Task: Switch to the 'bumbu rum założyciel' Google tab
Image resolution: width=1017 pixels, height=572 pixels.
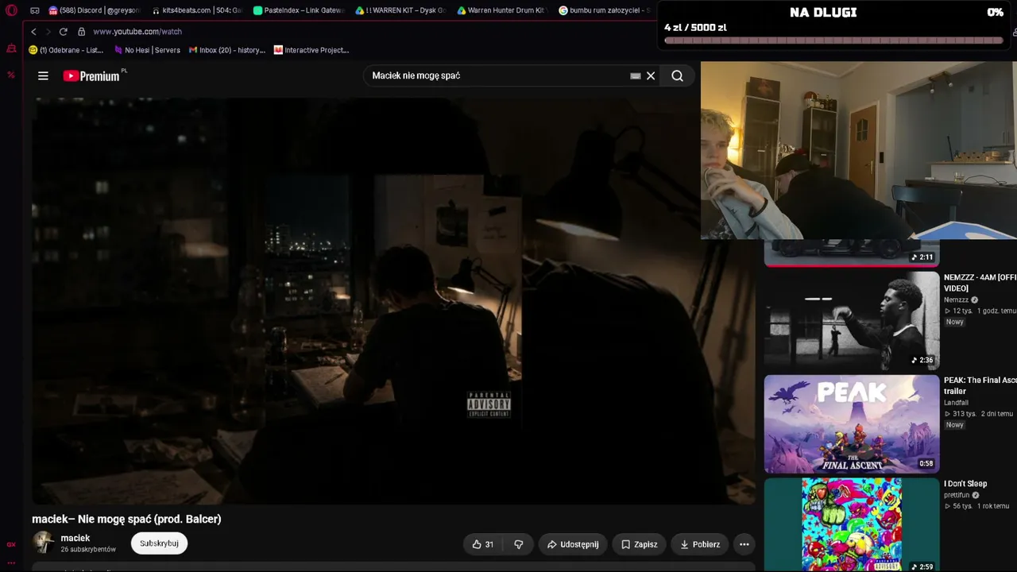Action: [604, 10]
